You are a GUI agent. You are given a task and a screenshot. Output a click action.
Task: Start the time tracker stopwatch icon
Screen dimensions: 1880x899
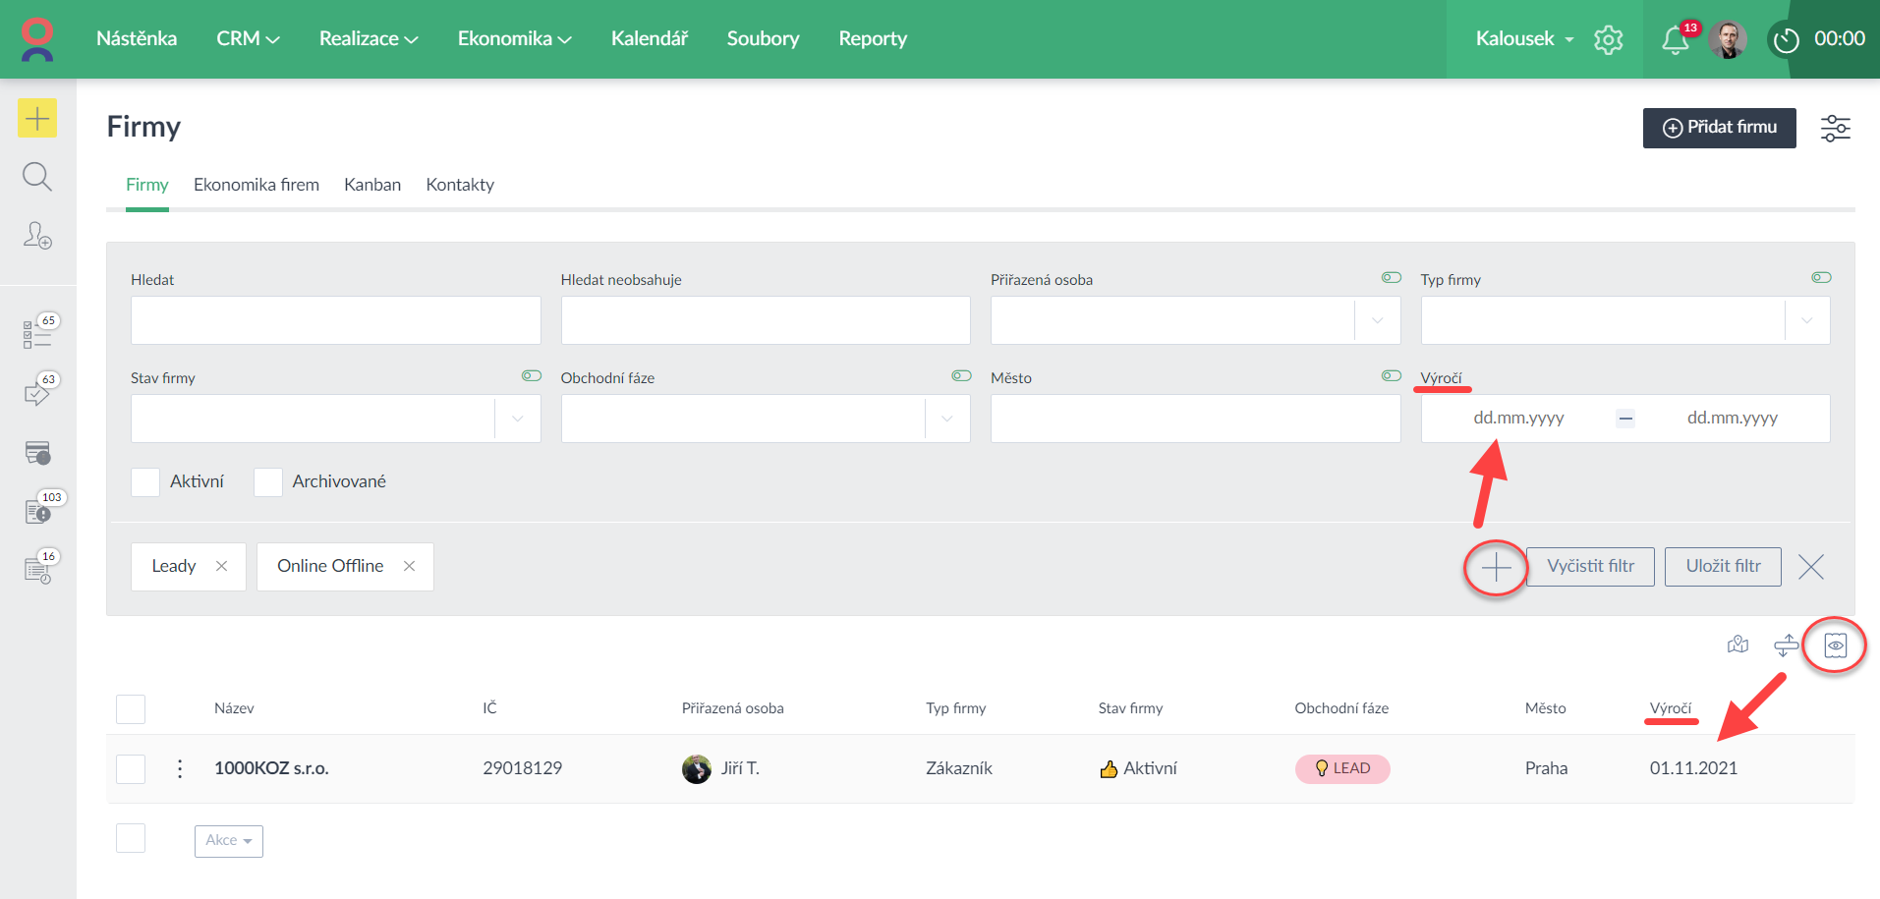tap(1786, 40)
